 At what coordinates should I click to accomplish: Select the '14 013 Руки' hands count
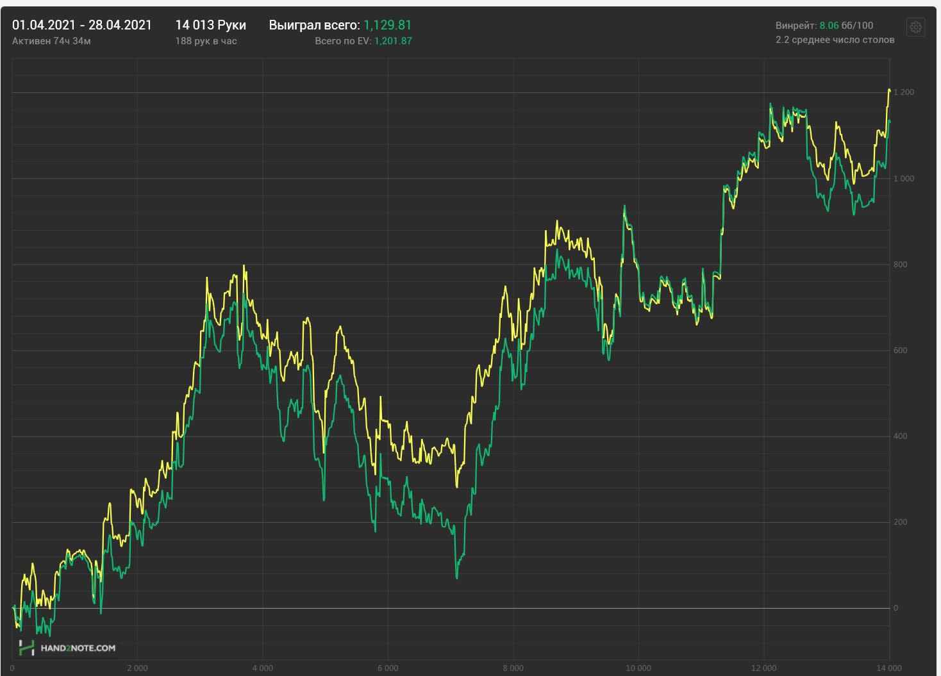(211, 25)
